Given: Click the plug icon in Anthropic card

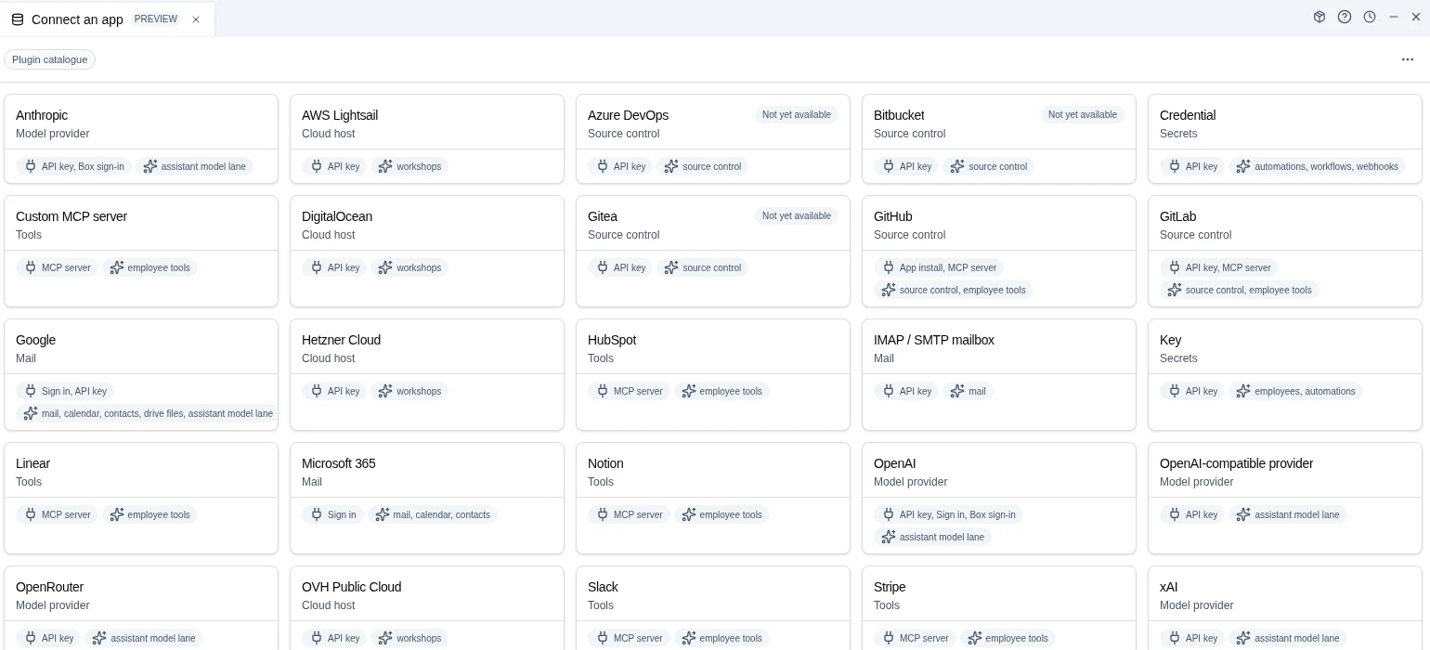Looking at the screenshot, I should (31, 166).
